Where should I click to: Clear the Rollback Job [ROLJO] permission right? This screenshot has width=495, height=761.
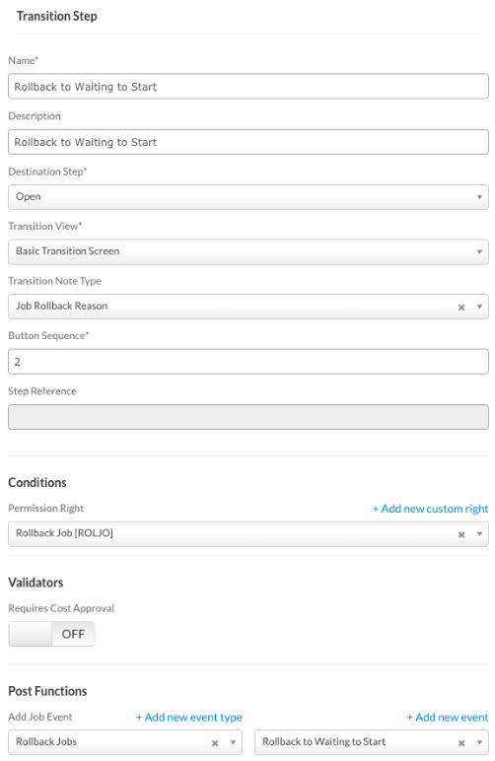coord(461,534)
